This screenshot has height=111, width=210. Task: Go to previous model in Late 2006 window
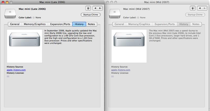(95, 8)
